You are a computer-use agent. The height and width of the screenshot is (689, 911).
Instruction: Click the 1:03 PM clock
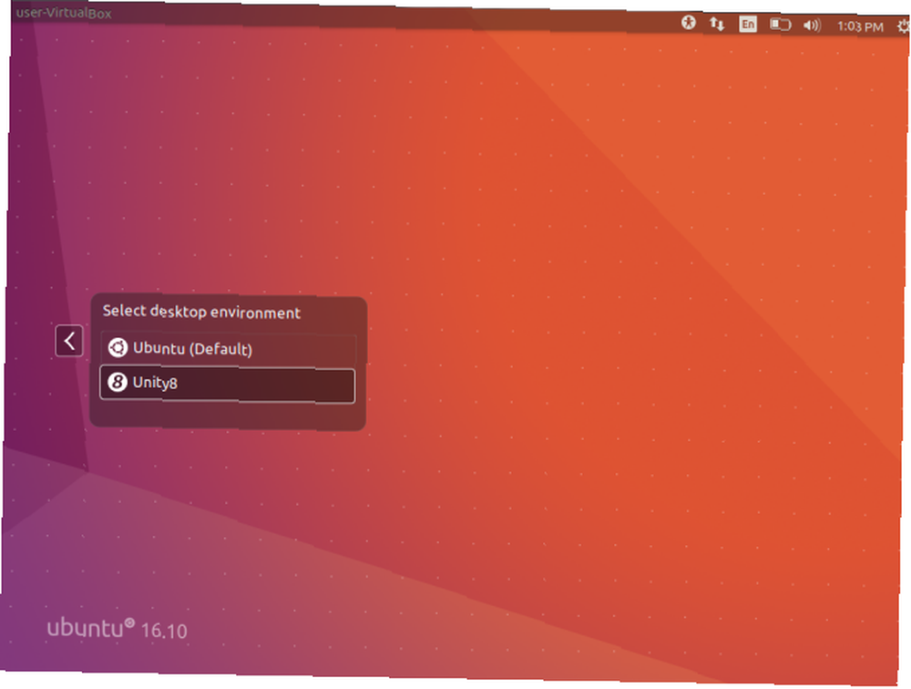click(860, 26)
